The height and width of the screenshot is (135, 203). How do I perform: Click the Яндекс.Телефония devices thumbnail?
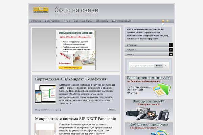[45, 94]
